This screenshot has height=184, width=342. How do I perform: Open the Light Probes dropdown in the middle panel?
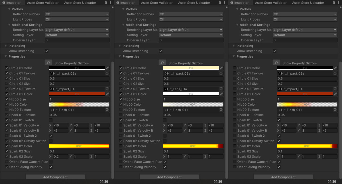(191, 19)
